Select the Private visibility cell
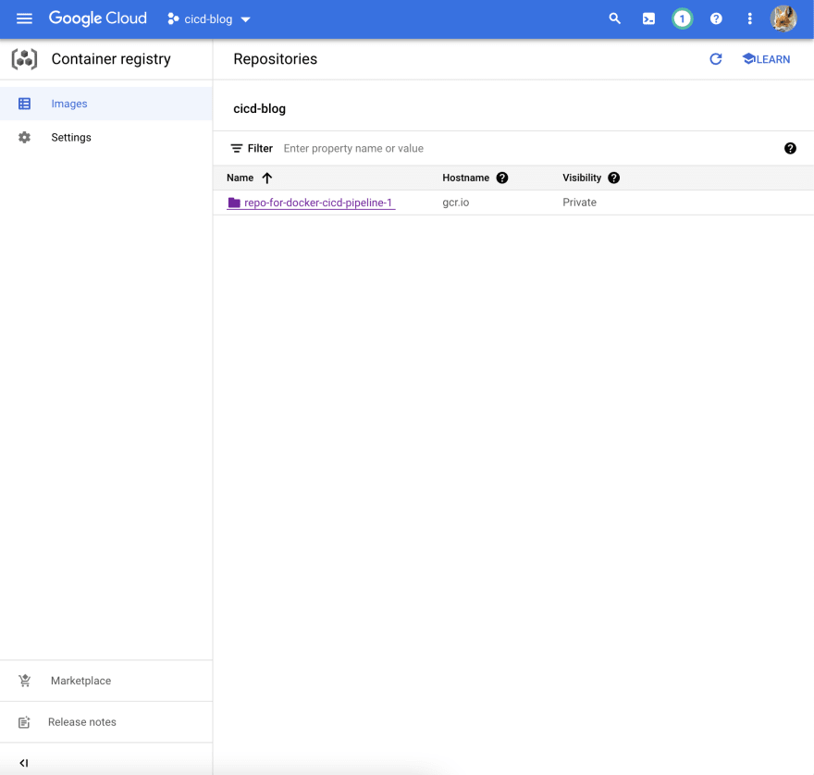 pyautogui.click(x=579, y=203)
